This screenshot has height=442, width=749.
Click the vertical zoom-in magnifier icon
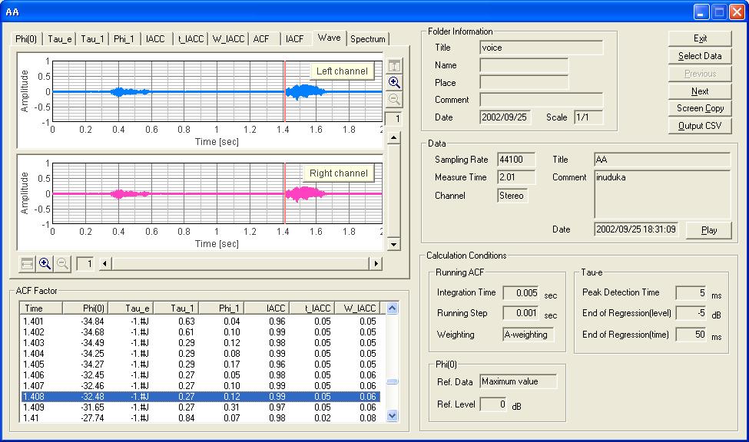393,83
